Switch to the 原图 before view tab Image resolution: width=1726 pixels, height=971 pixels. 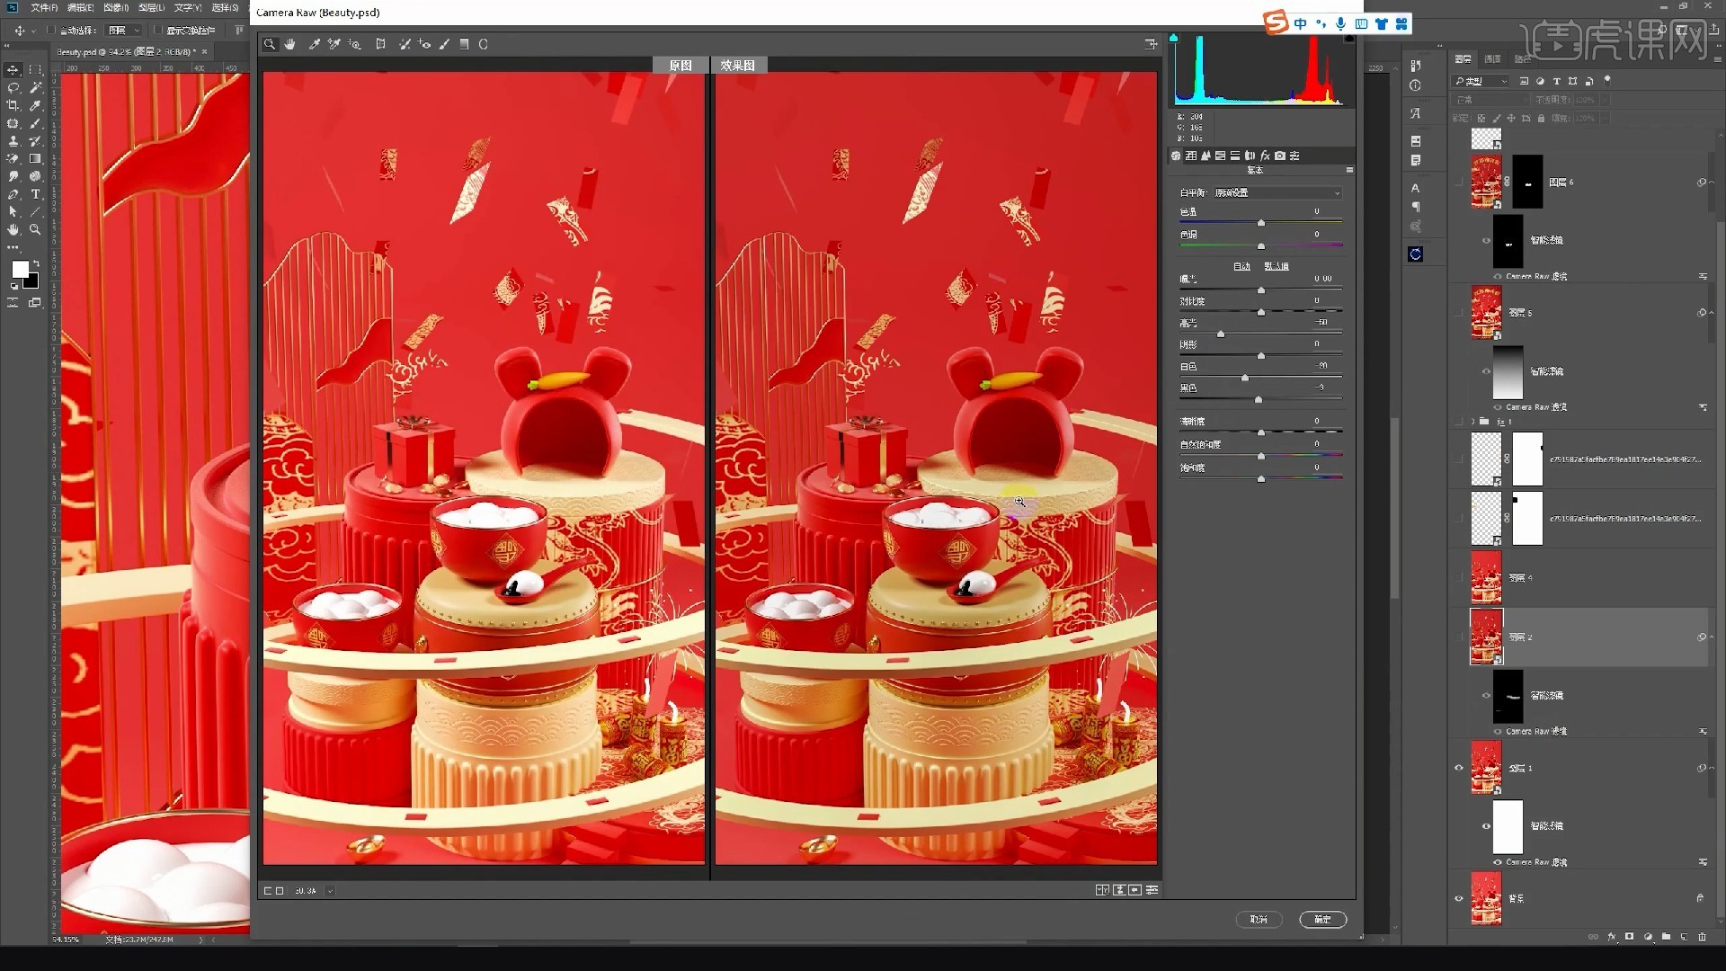[681, 66]
